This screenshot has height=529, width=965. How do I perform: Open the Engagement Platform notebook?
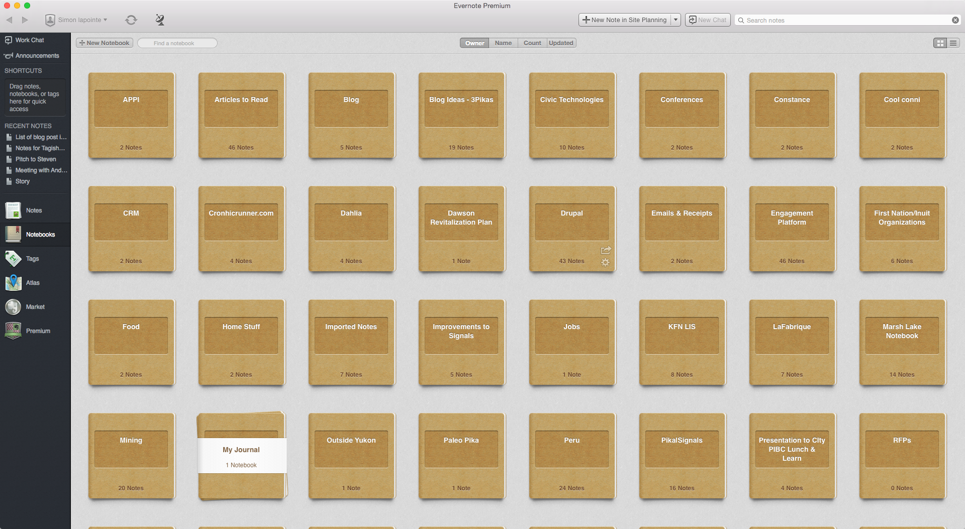tap(792, 229)
